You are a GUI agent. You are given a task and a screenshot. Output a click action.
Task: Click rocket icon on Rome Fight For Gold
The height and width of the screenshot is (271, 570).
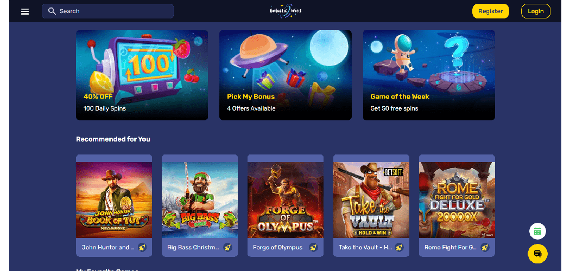click(485, 247)
